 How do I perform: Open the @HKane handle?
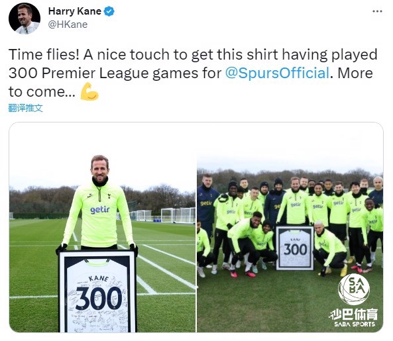(x=68, y=24)
